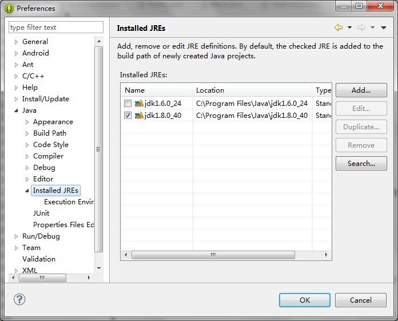Select the JUnit tree item
Viewport: 398px width, 321px height.
pos(41,213)
